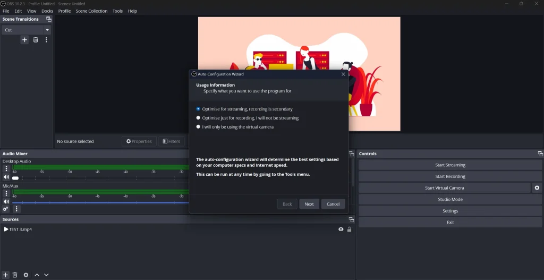This screenshot has width=544, height=280.
Task: Pop out the Controls dock
Action: [540, 154]
